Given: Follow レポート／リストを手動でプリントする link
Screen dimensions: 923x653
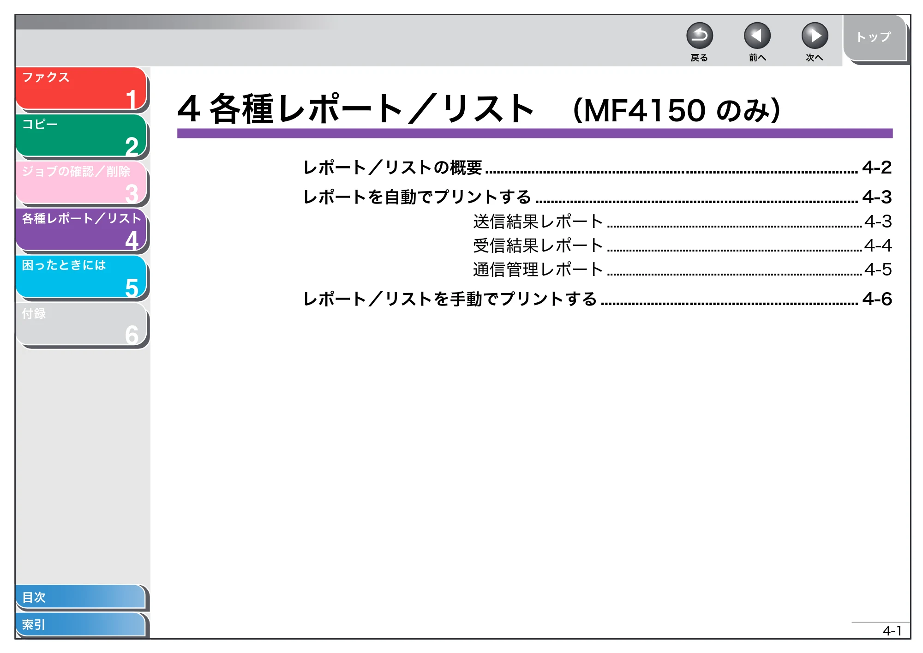Looking at the screenshot, I should tap(450, 299).
